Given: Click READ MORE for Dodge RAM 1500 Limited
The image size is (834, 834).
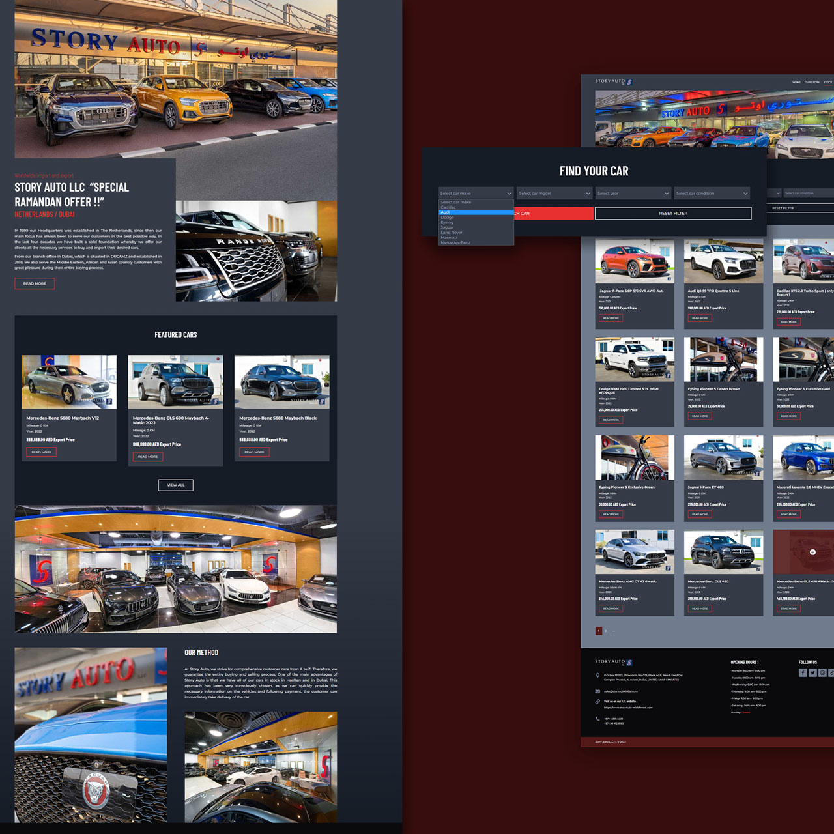Looking at the screenshot, I should [x=611, y=420].
